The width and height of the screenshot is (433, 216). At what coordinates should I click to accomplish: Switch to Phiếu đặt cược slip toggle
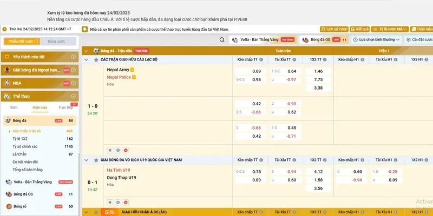[19, 41]
